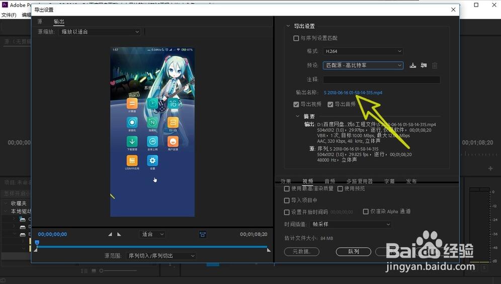Switch to the 音频 tab
The width and height of the screenshot is (501, 284).
click(329, 181)
